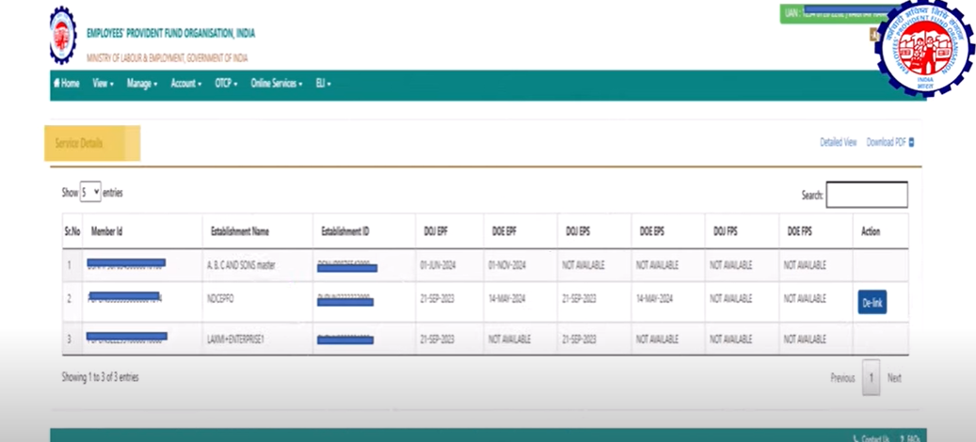Click the Detailed View link
976x442 pixels.
(x=838, y=143)
